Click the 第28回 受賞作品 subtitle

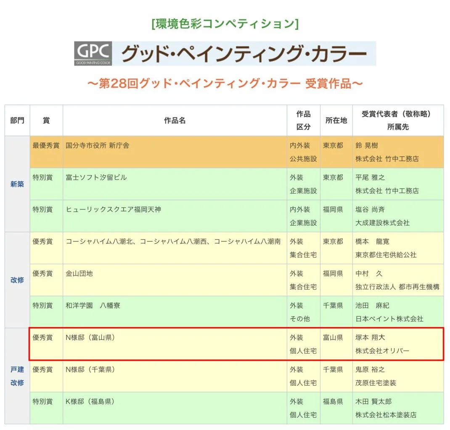pos(225,83)
